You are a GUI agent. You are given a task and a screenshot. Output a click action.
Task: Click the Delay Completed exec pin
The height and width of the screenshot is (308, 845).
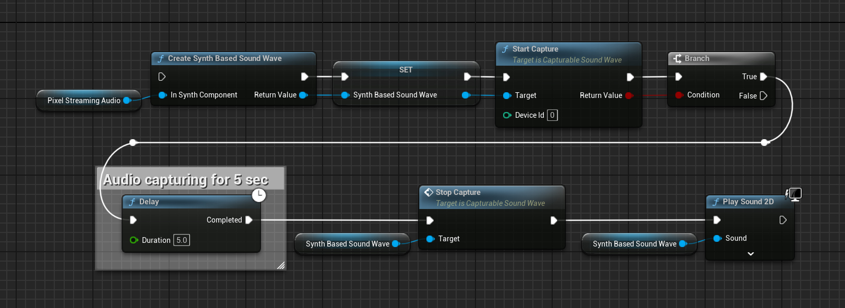coord(249,220)
